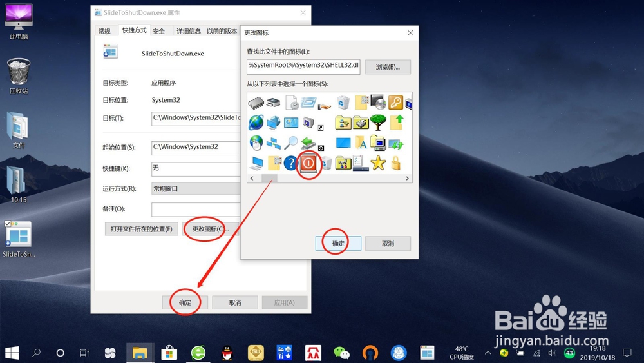644x363 pixels.
Task: Switch to the 快捷方式 tab
Action: pyautogui.click(x=135, y=30)
